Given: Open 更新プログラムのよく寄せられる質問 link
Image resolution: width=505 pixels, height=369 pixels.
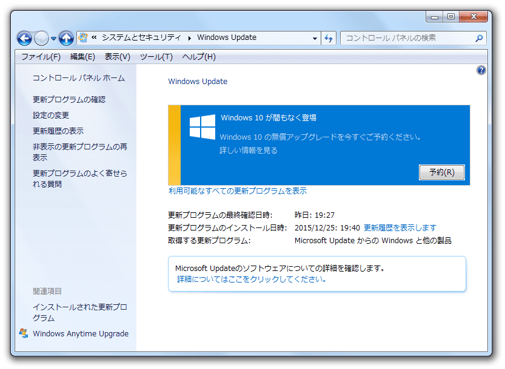Looking at the screenshot, I should 80,178.
